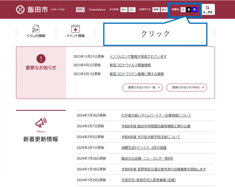Turn furigana on with あり
The image size is (235, 187).
(123, 9)
